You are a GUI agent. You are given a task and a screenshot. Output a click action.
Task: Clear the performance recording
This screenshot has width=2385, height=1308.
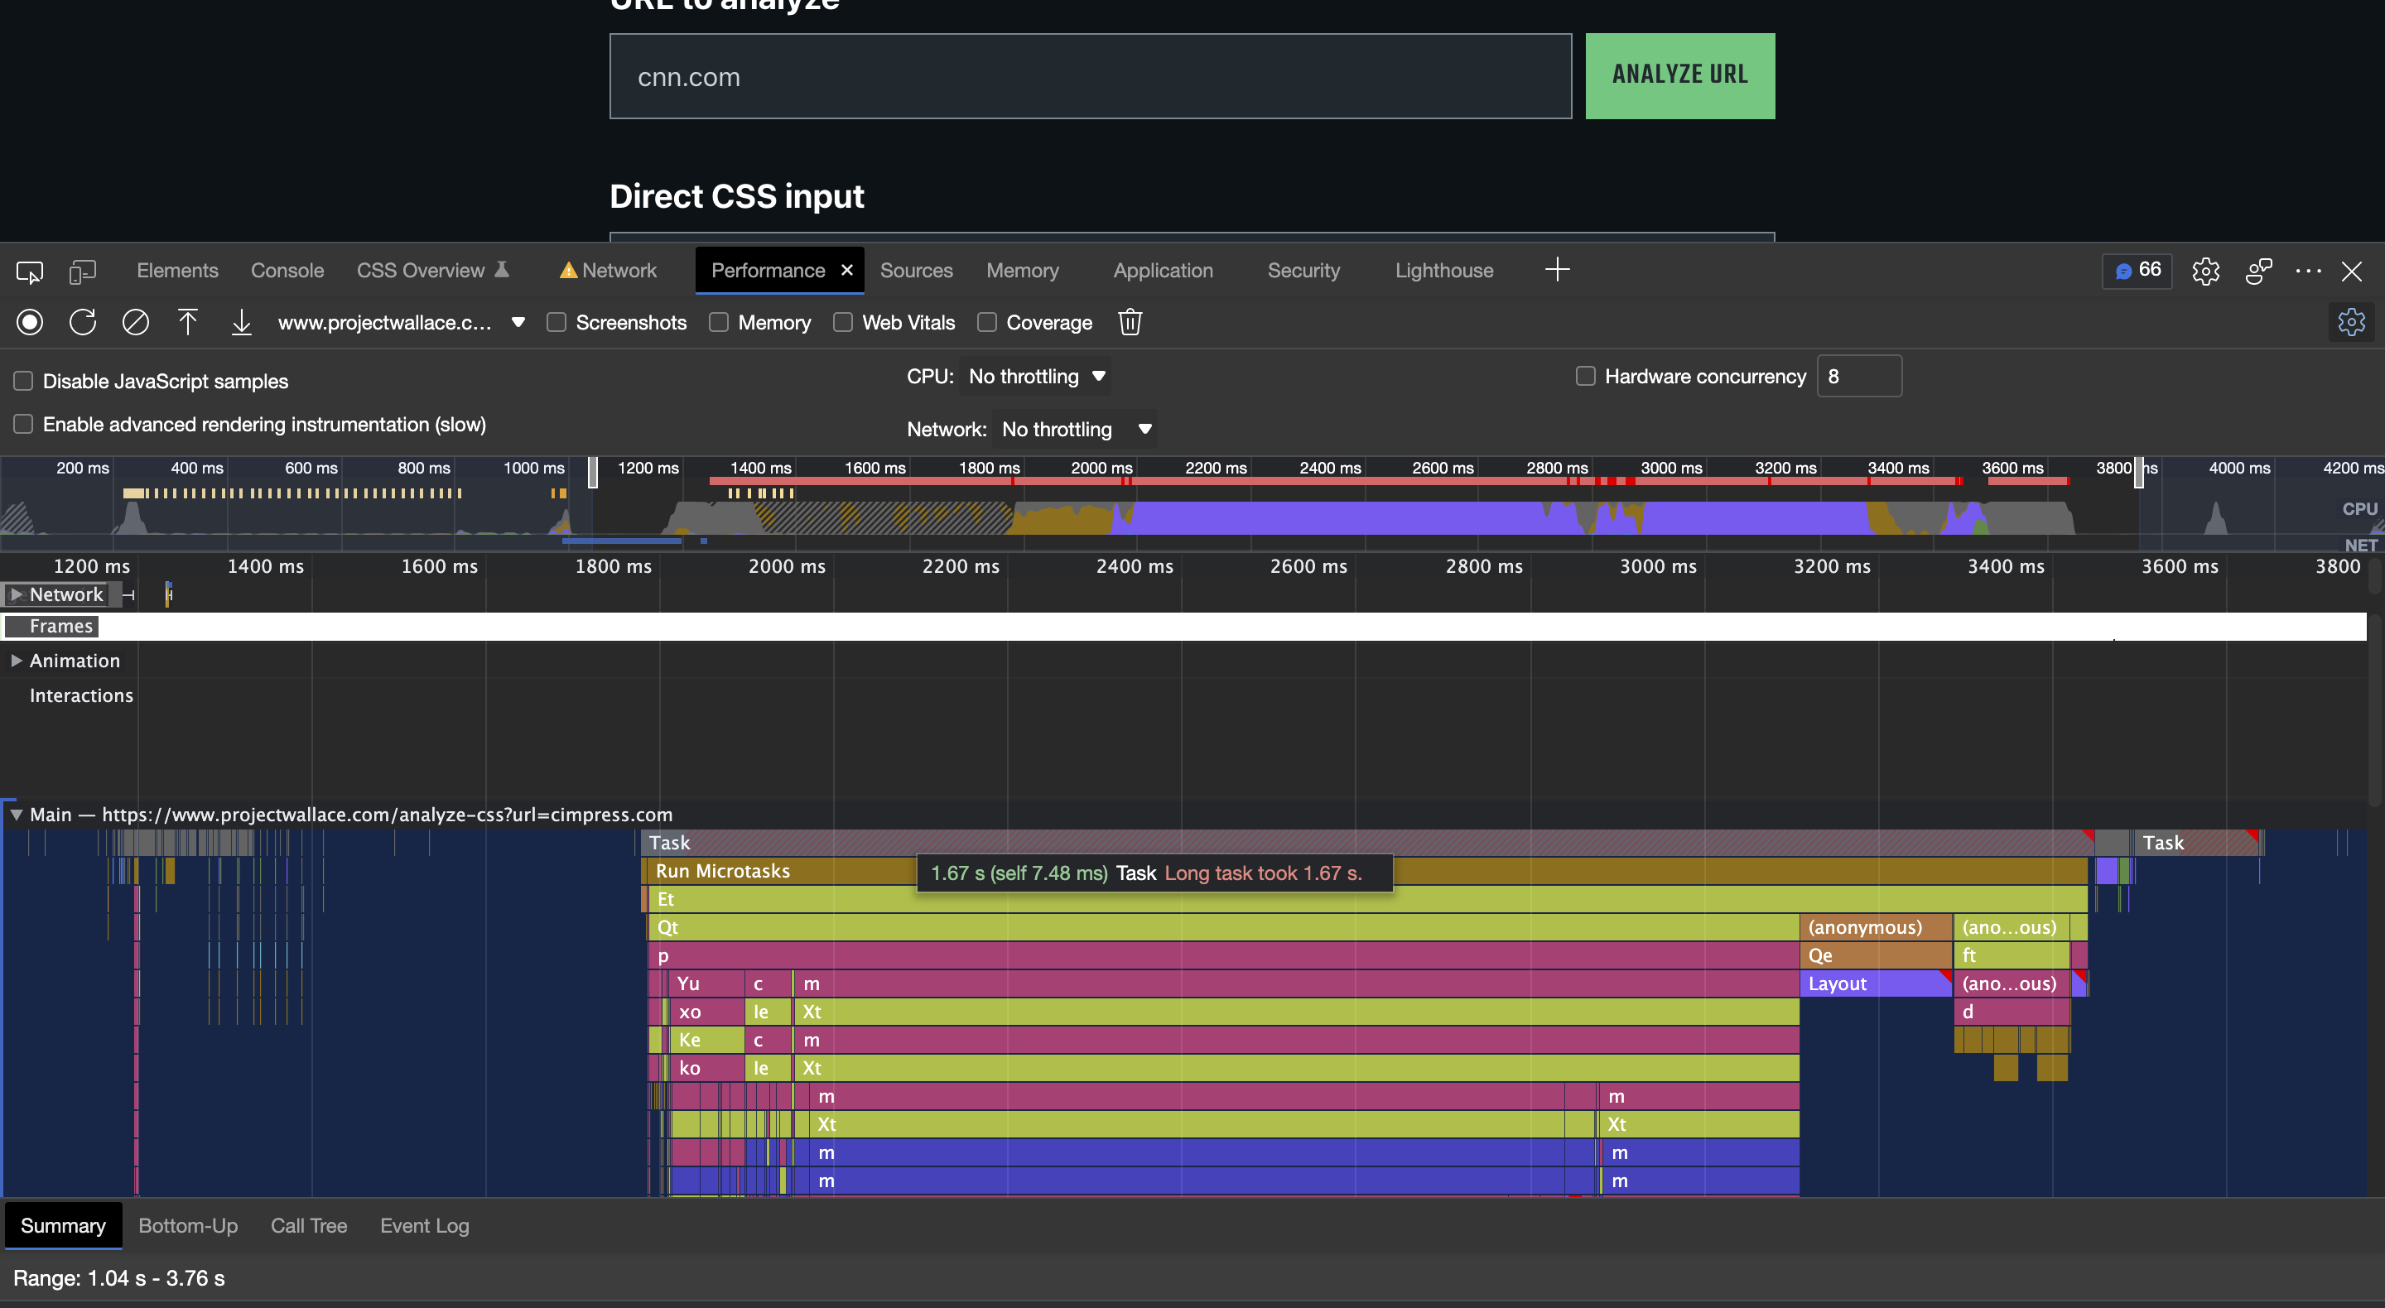coord(135,322)
